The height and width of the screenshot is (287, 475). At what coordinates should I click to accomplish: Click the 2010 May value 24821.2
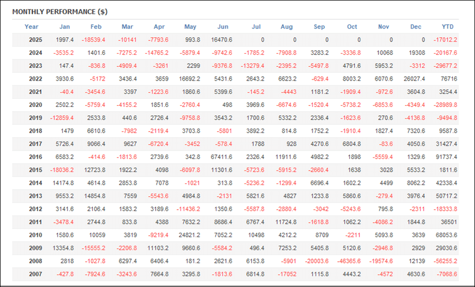pyautogui.click(x=189, y=235)
